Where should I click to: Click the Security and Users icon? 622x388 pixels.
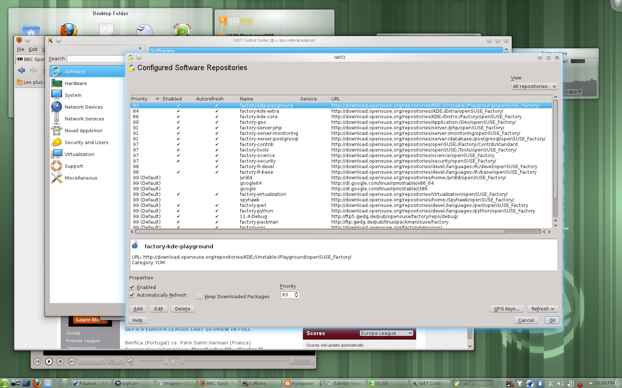57,142
